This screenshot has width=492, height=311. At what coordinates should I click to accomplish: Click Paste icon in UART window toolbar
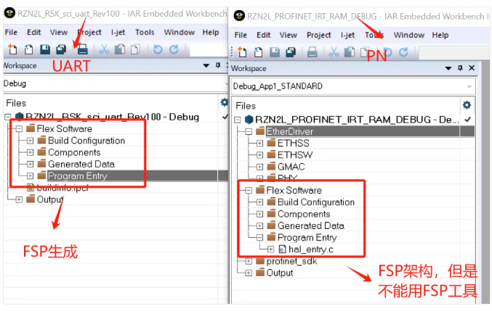[135, 49]
